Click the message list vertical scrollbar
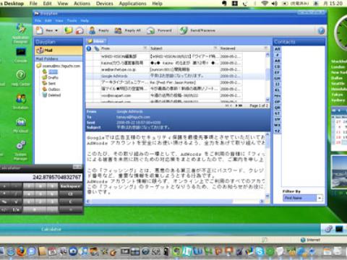347x260 pixels. point(267,77)
